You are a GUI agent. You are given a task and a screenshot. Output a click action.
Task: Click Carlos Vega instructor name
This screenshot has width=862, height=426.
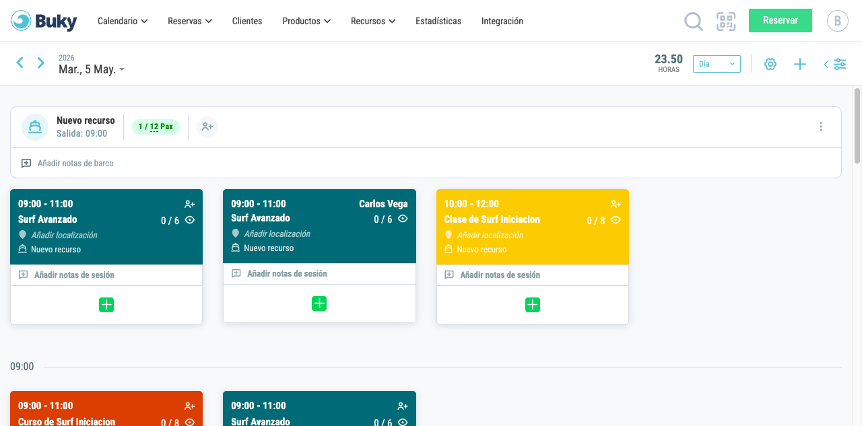[x=383, y=204]
